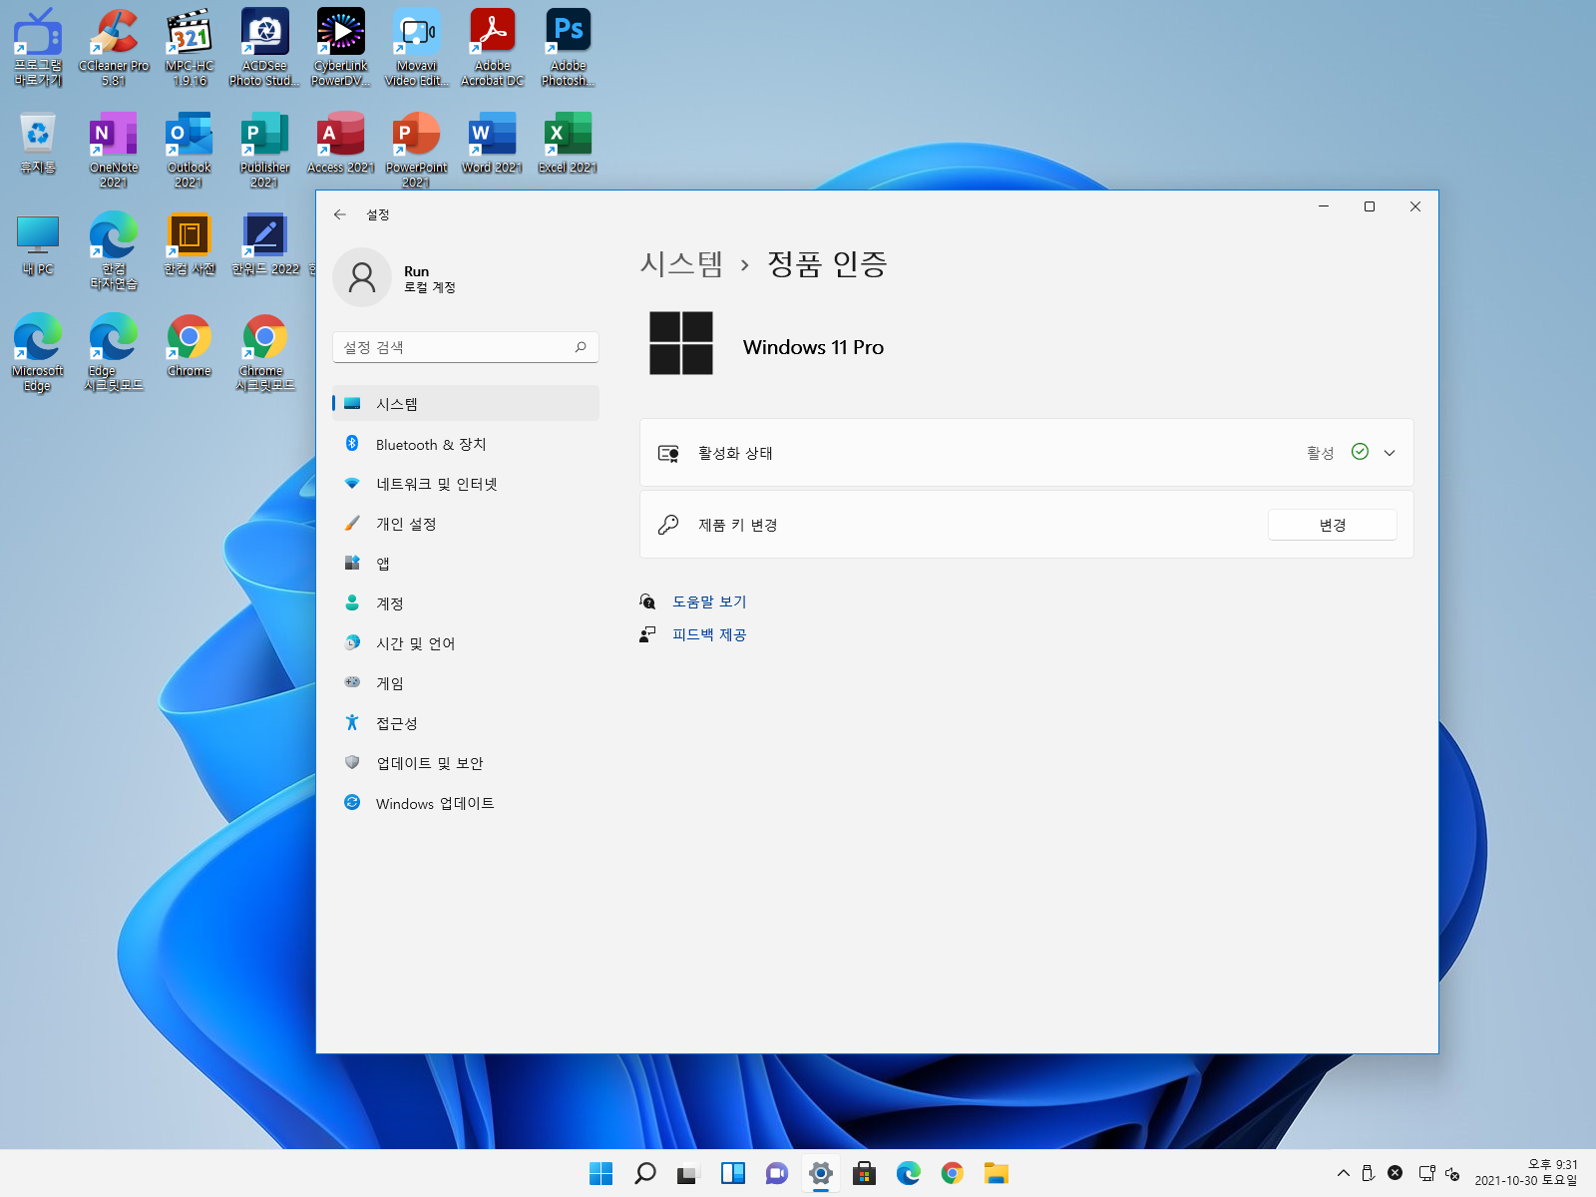Open Windows 업데이트 in the sidebar
The image size is (1596, 1197).
click(466, 803)
